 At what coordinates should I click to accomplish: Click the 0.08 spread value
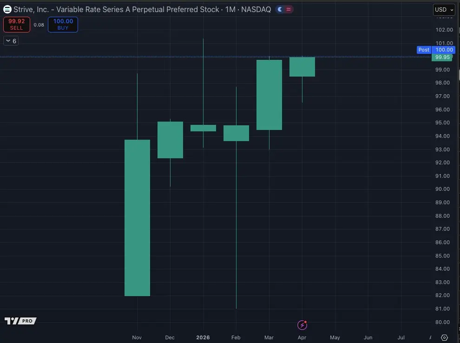39,25
